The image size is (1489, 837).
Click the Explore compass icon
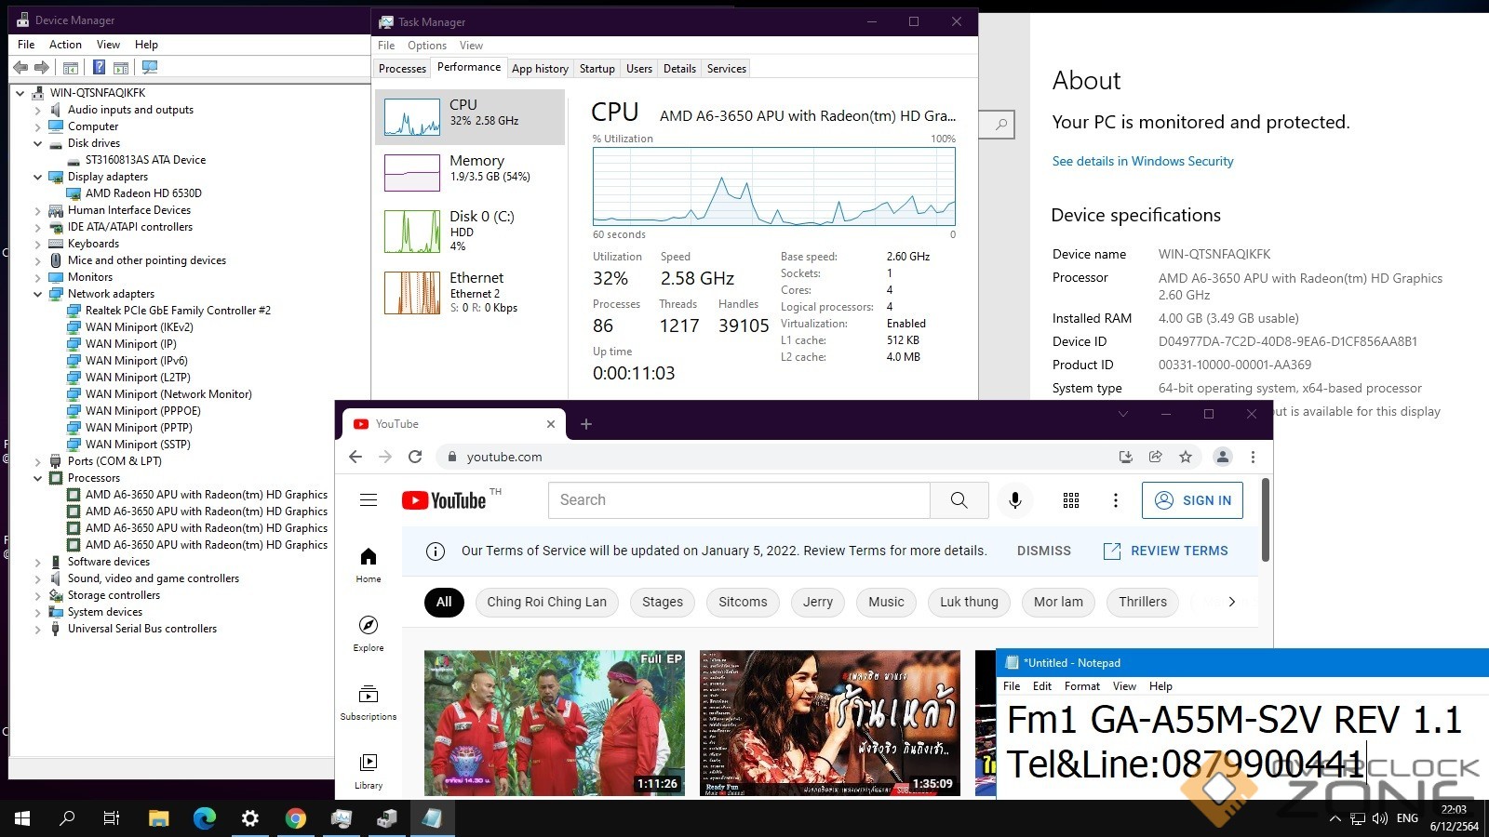pyautogui.click(x=369, y=625)
